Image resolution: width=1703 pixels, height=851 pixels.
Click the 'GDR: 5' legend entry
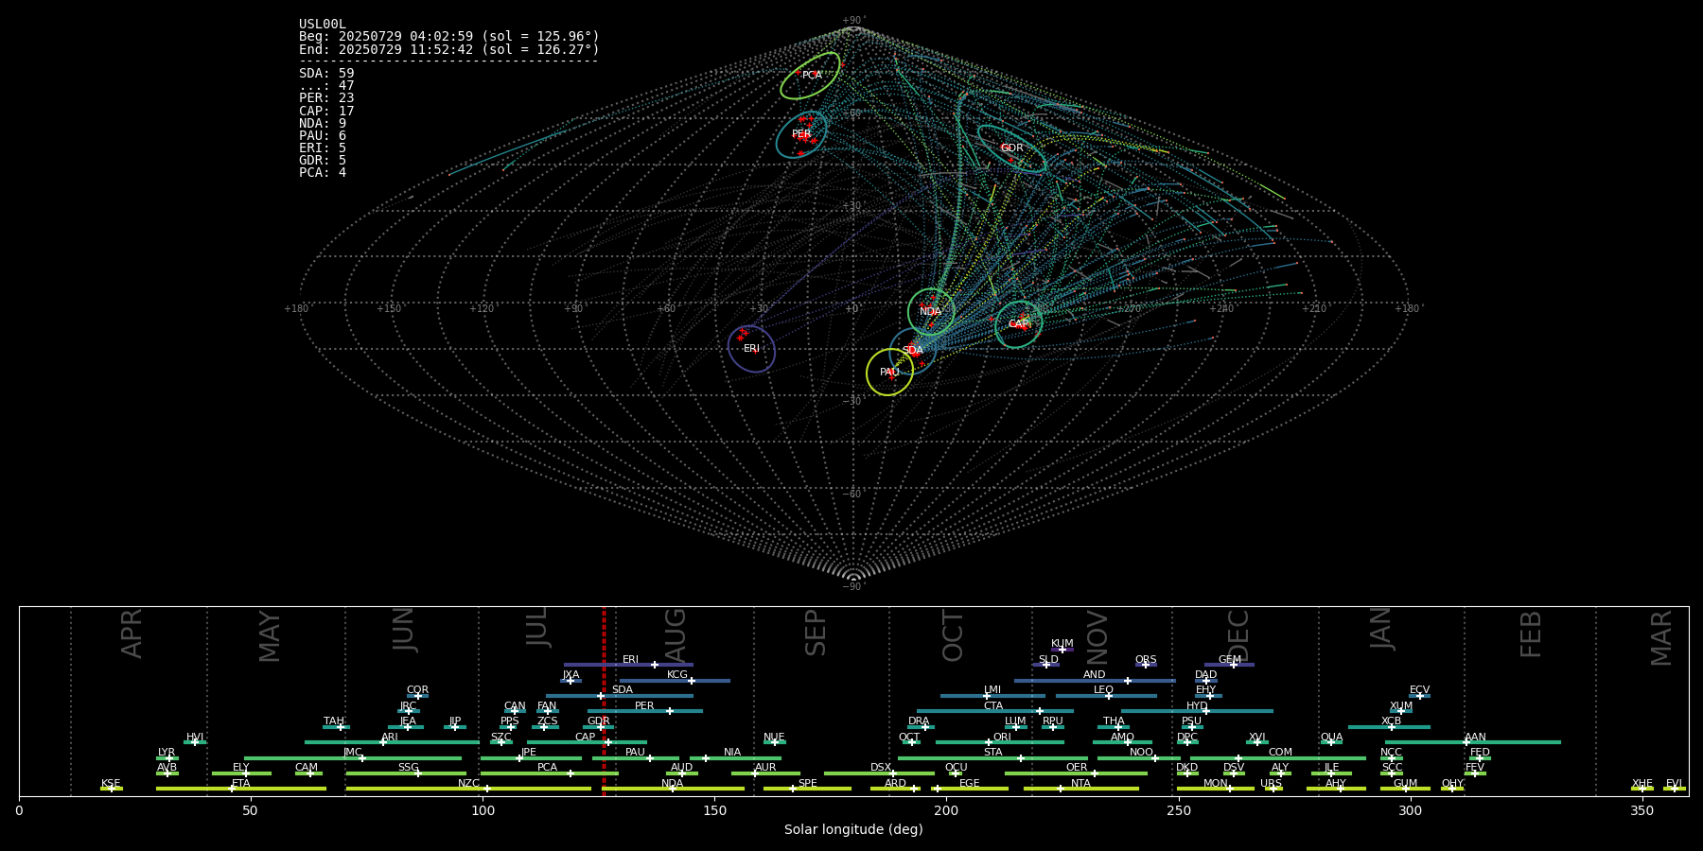tap(323, 160)
